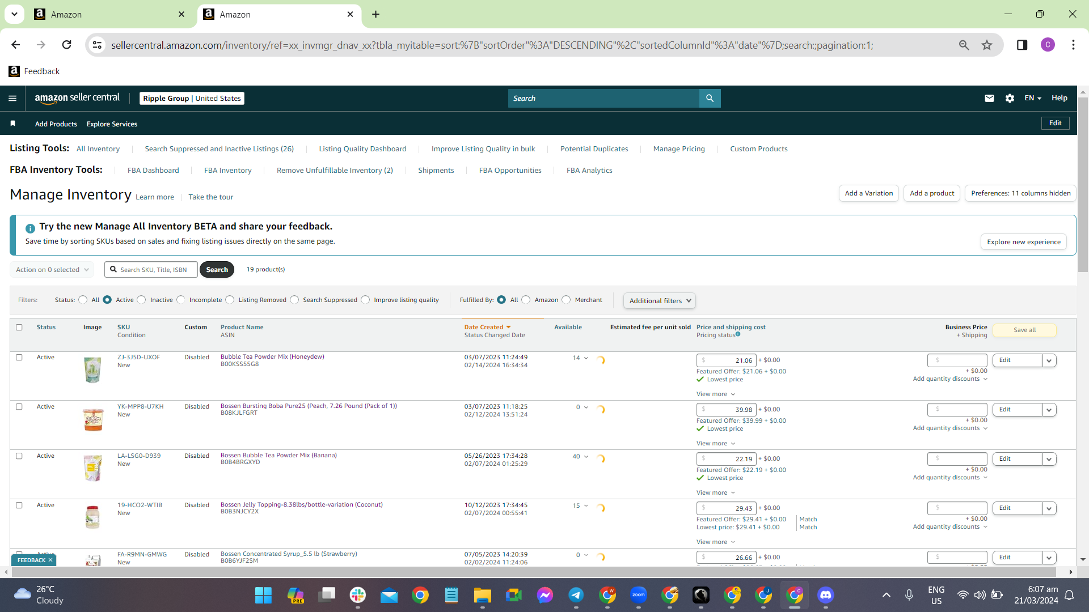This screenshot has height=612, width=1089.
Task: Open the Bubble Tea Honeydew product thumbnail
Action: (x=92, y=369)
